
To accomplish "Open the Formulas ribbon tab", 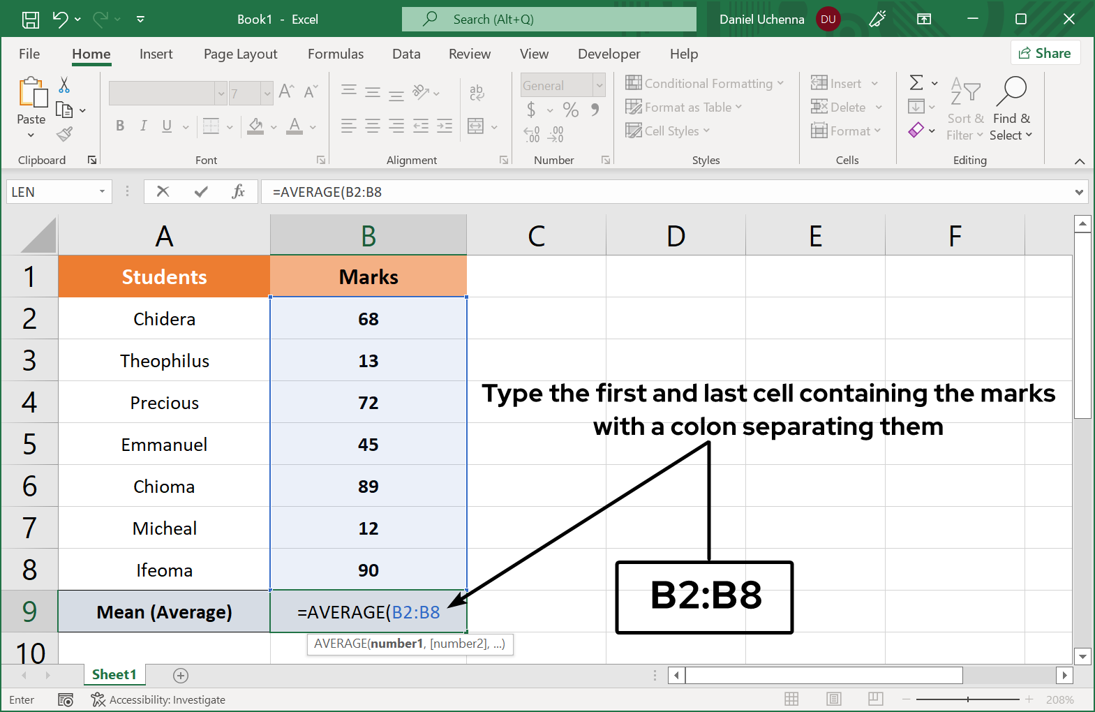I will tap(335, 54).
